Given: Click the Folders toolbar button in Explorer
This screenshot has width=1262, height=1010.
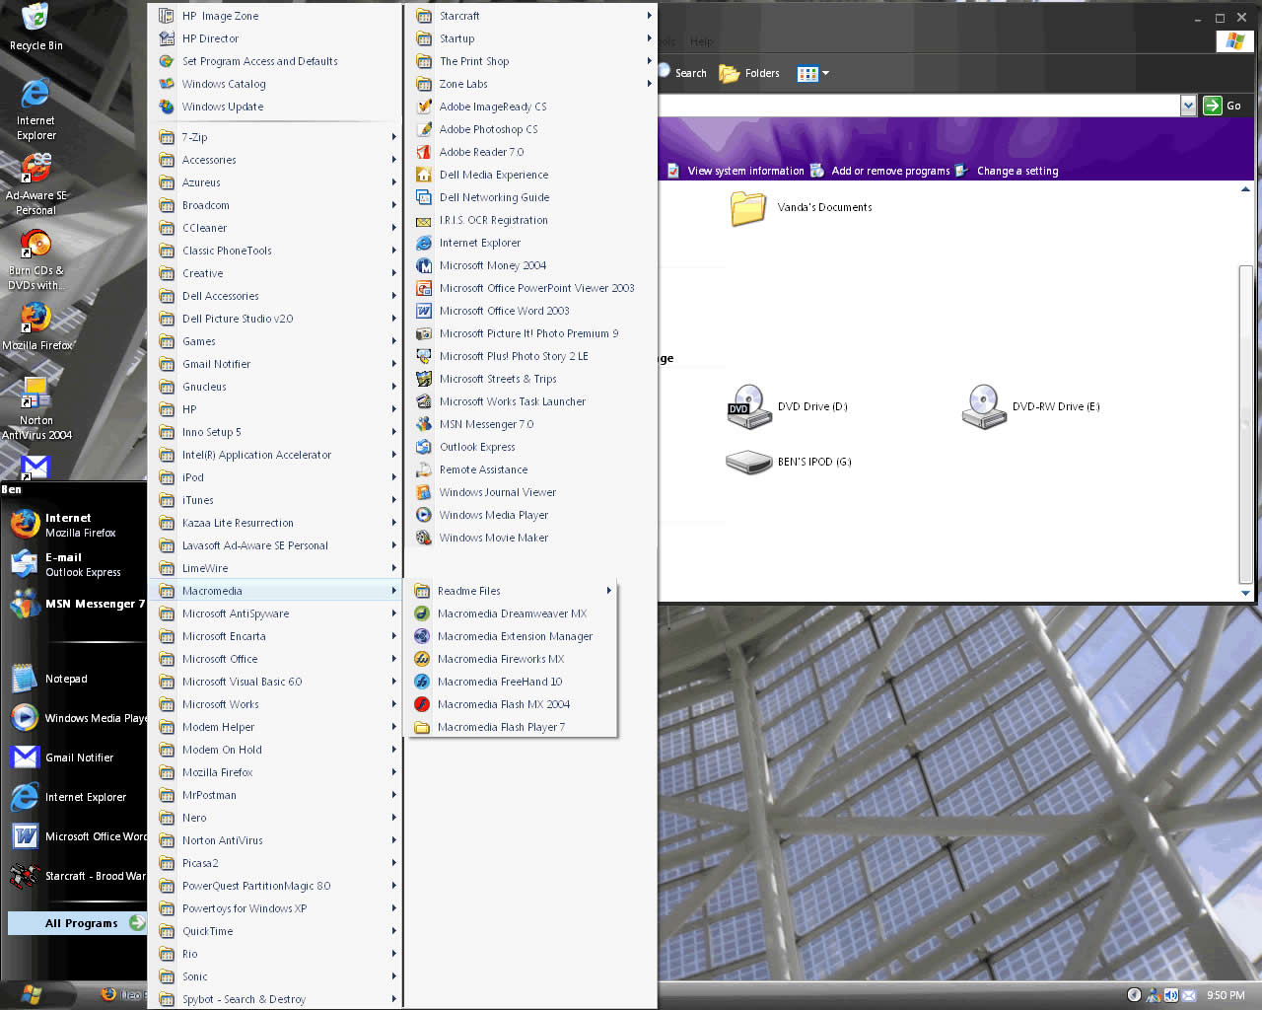Looking at the screenshot, I should pyautogui.click(x=749, y=73).
